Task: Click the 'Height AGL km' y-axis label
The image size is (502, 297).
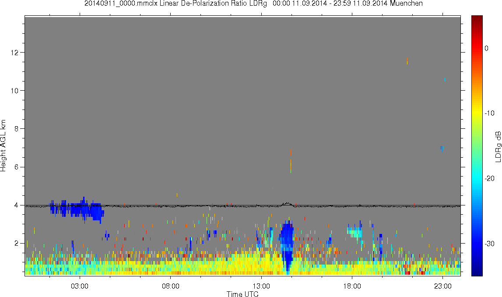Action: pyautogui.click(x=3, y=146)
